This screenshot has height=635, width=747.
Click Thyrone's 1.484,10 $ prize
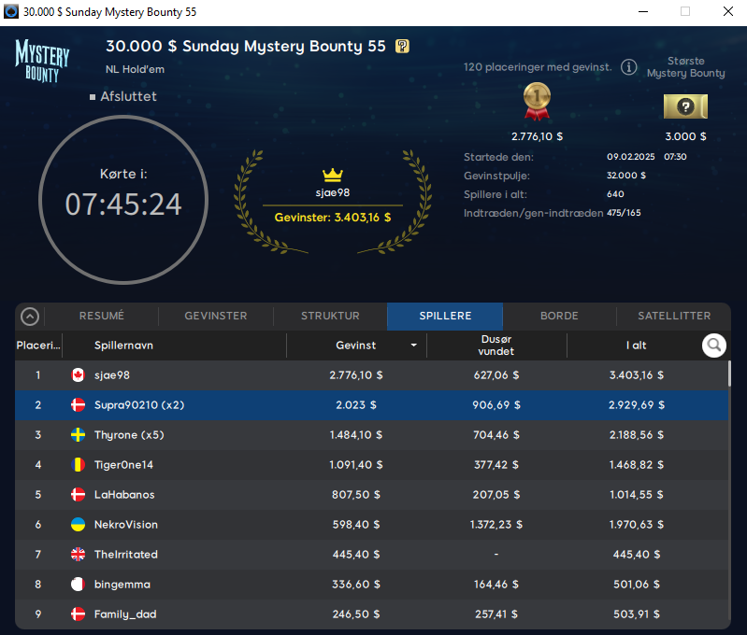(x=356, y=435)
